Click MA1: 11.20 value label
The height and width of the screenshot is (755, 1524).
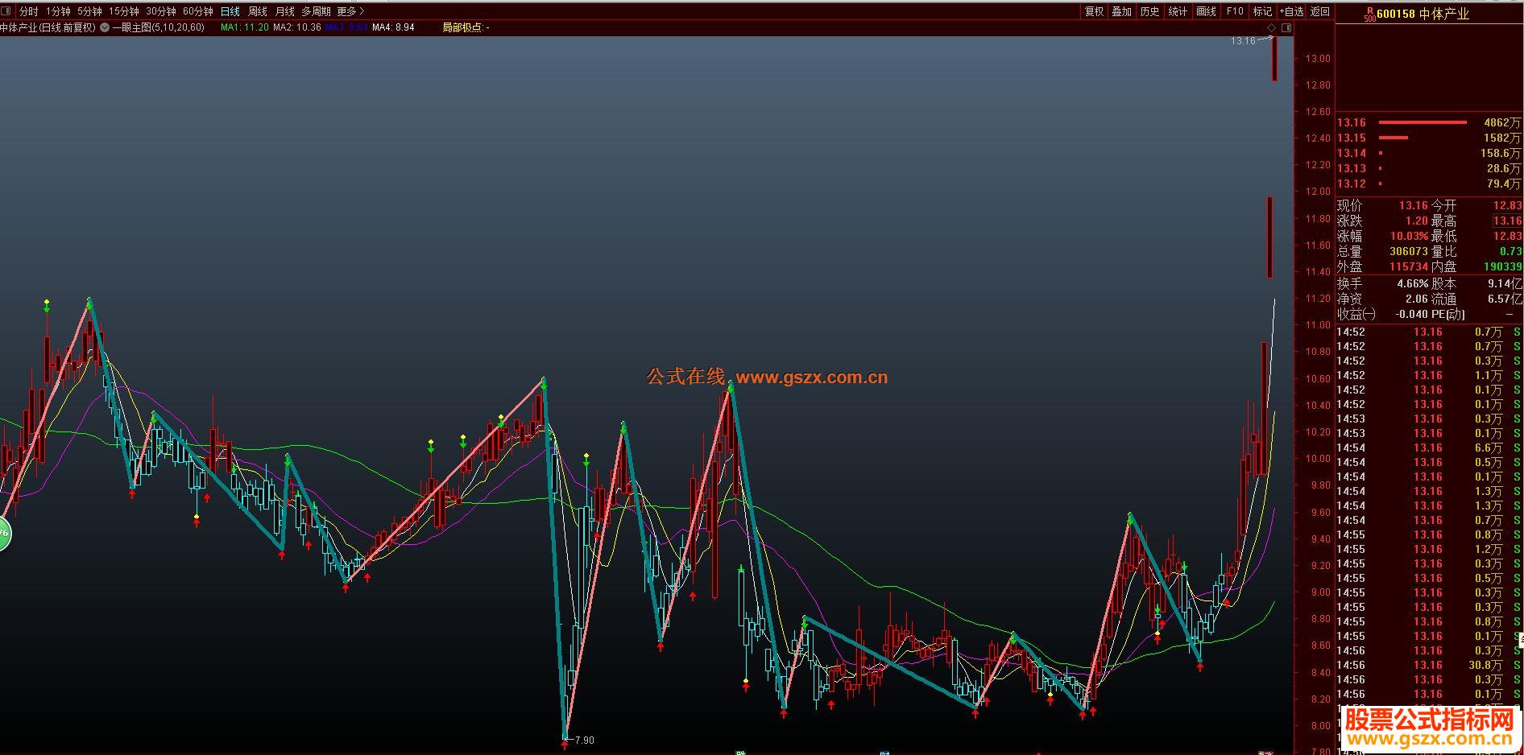tap(245, 27)
